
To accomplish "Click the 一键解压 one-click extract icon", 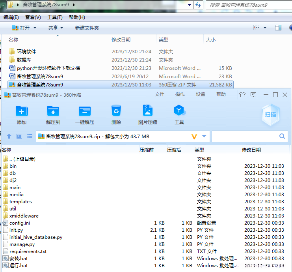I will coord(85,111).
